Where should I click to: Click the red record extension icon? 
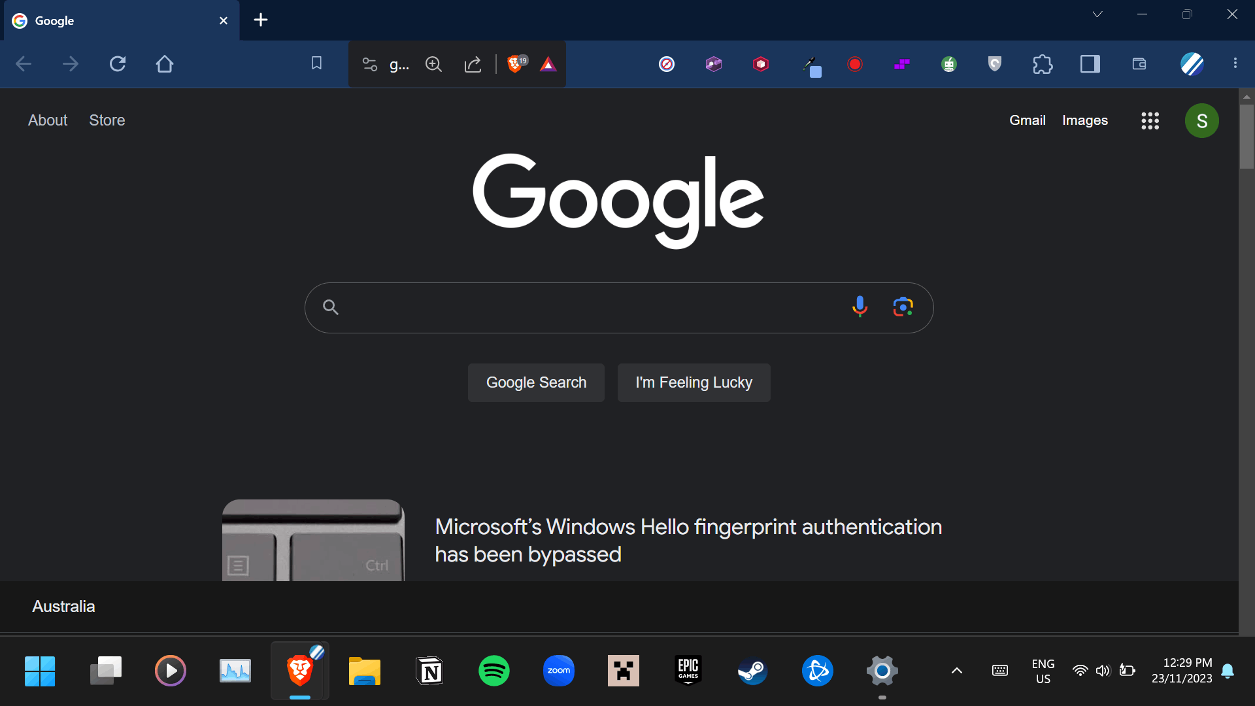pyautogui.click(x=855, y=64)
